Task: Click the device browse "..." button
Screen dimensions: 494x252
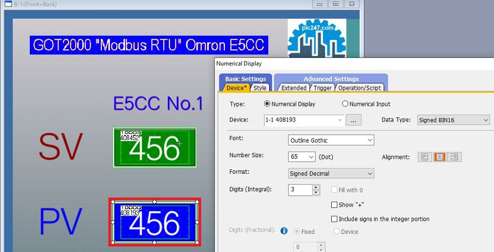Action: tap(353, 120)
